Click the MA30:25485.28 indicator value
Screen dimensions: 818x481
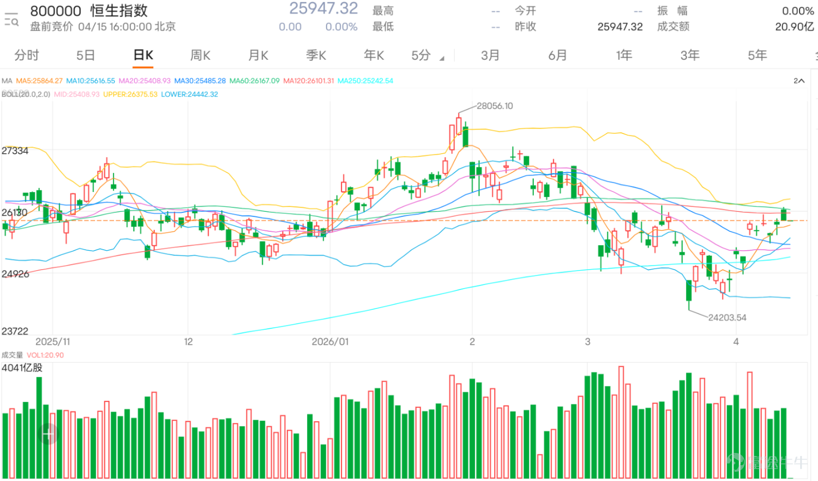(200, 81)
